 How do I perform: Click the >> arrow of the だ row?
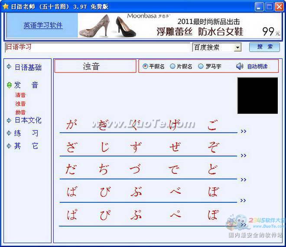pos(244,180)
